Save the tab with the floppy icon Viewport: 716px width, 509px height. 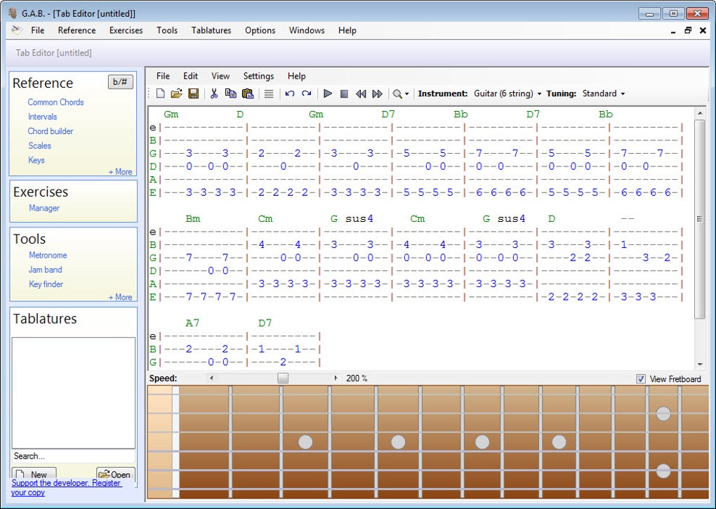(x=194, y=93)
